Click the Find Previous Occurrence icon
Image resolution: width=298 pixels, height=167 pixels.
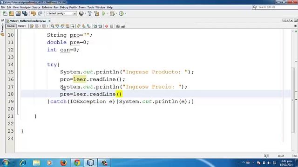[x=57, y=26]
